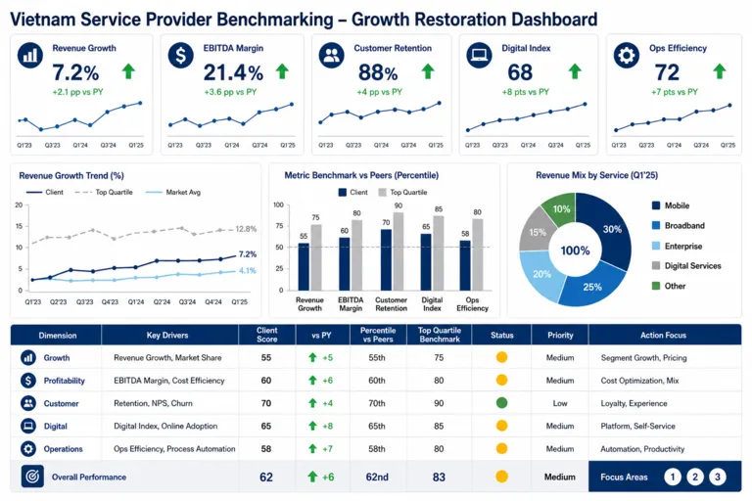Open the Profitability dimension link
The width and height of the screenshot is (752, 501).
point(65,381)
